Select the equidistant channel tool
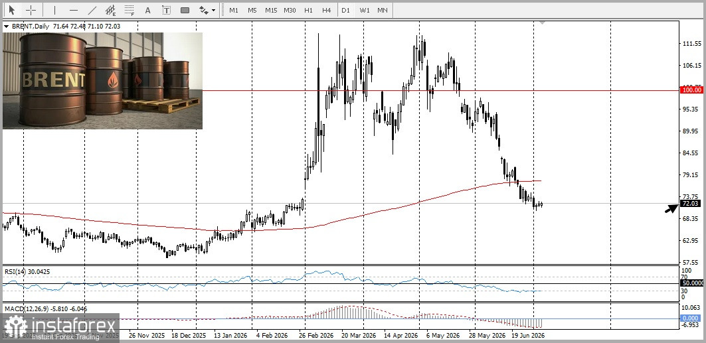 [x=110, y=10]
